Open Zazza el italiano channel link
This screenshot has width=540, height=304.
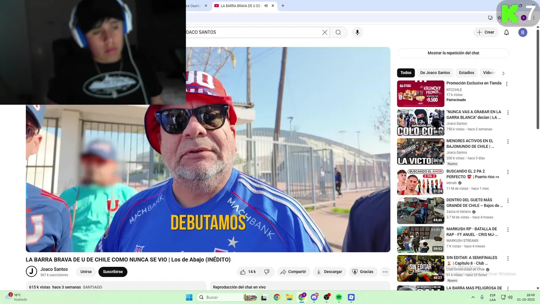click(459, 212)
